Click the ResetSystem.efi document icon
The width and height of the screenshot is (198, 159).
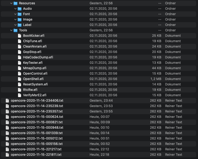coord(20,84)
